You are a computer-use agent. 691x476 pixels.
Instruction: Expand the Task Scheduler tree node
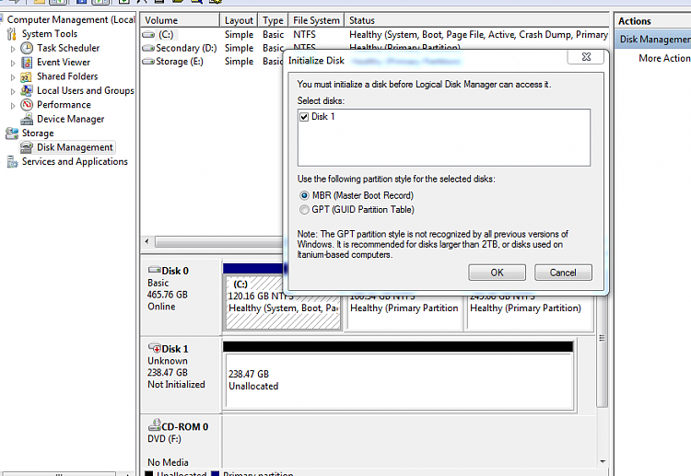[13, 49]
